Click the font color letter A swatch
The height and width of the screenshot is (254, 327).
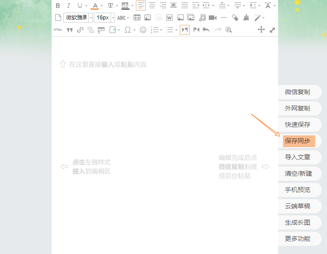tap(95, 5)
